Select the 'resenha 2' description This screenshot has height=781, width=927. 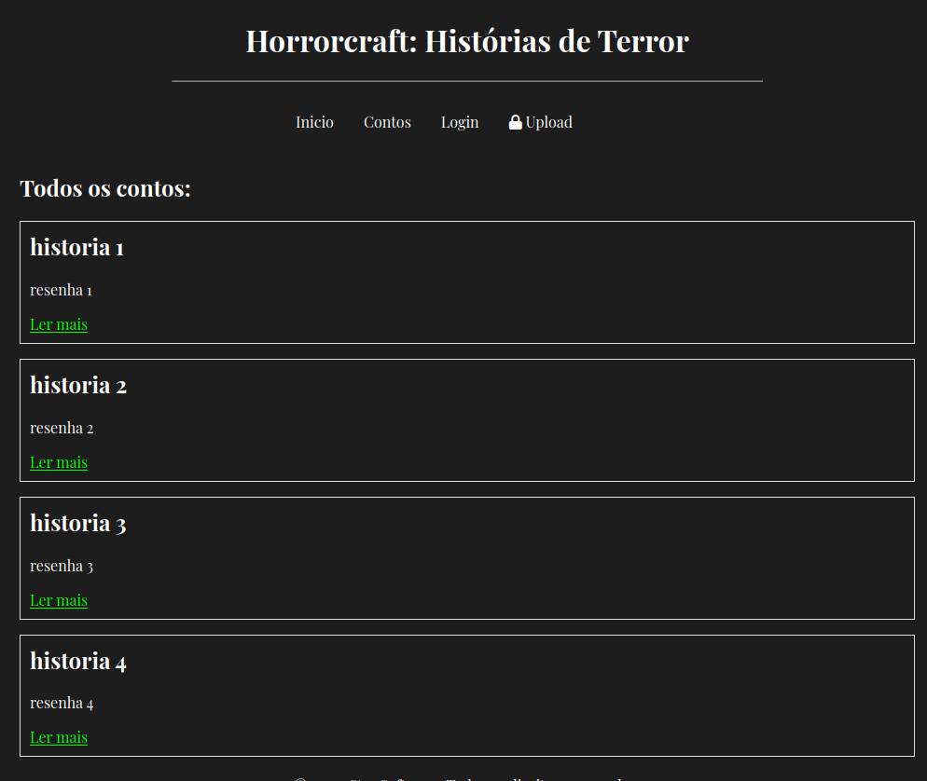pos(62,428)
